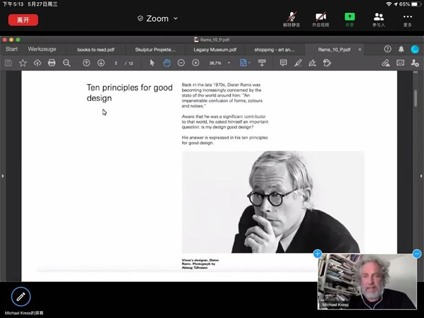Click the page number input field

(x=116, y=63)
